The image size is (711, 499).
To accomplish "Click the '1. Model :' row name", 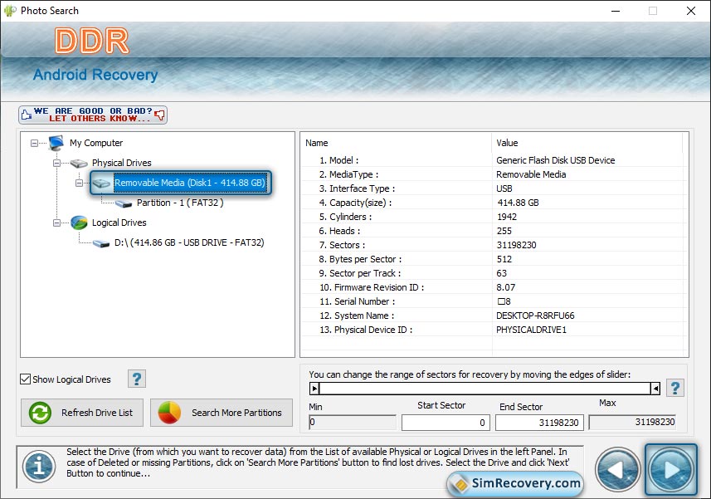I will [x=339, y=160].
